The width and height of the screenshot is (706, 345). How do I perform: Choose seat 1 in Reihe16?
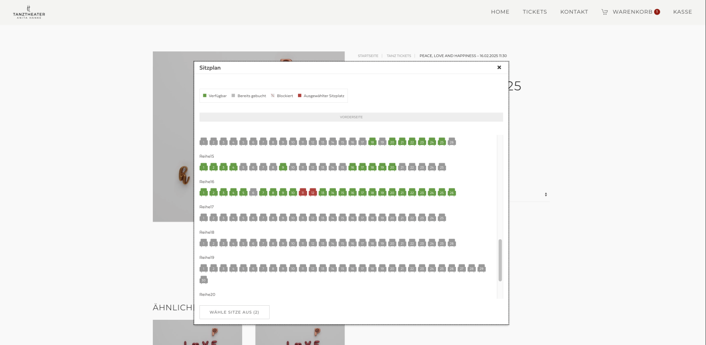(x=204, y=192)
